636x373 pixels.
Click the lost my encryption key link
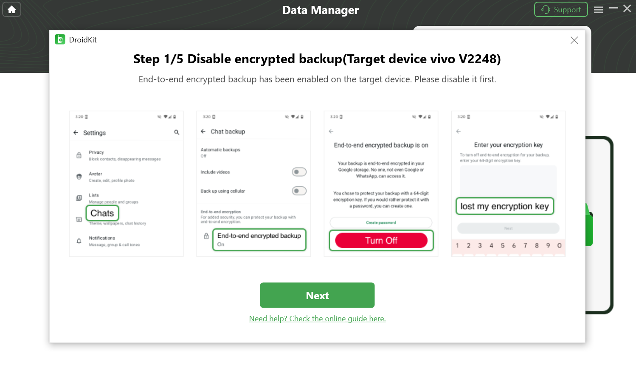[x=504, y=206]
